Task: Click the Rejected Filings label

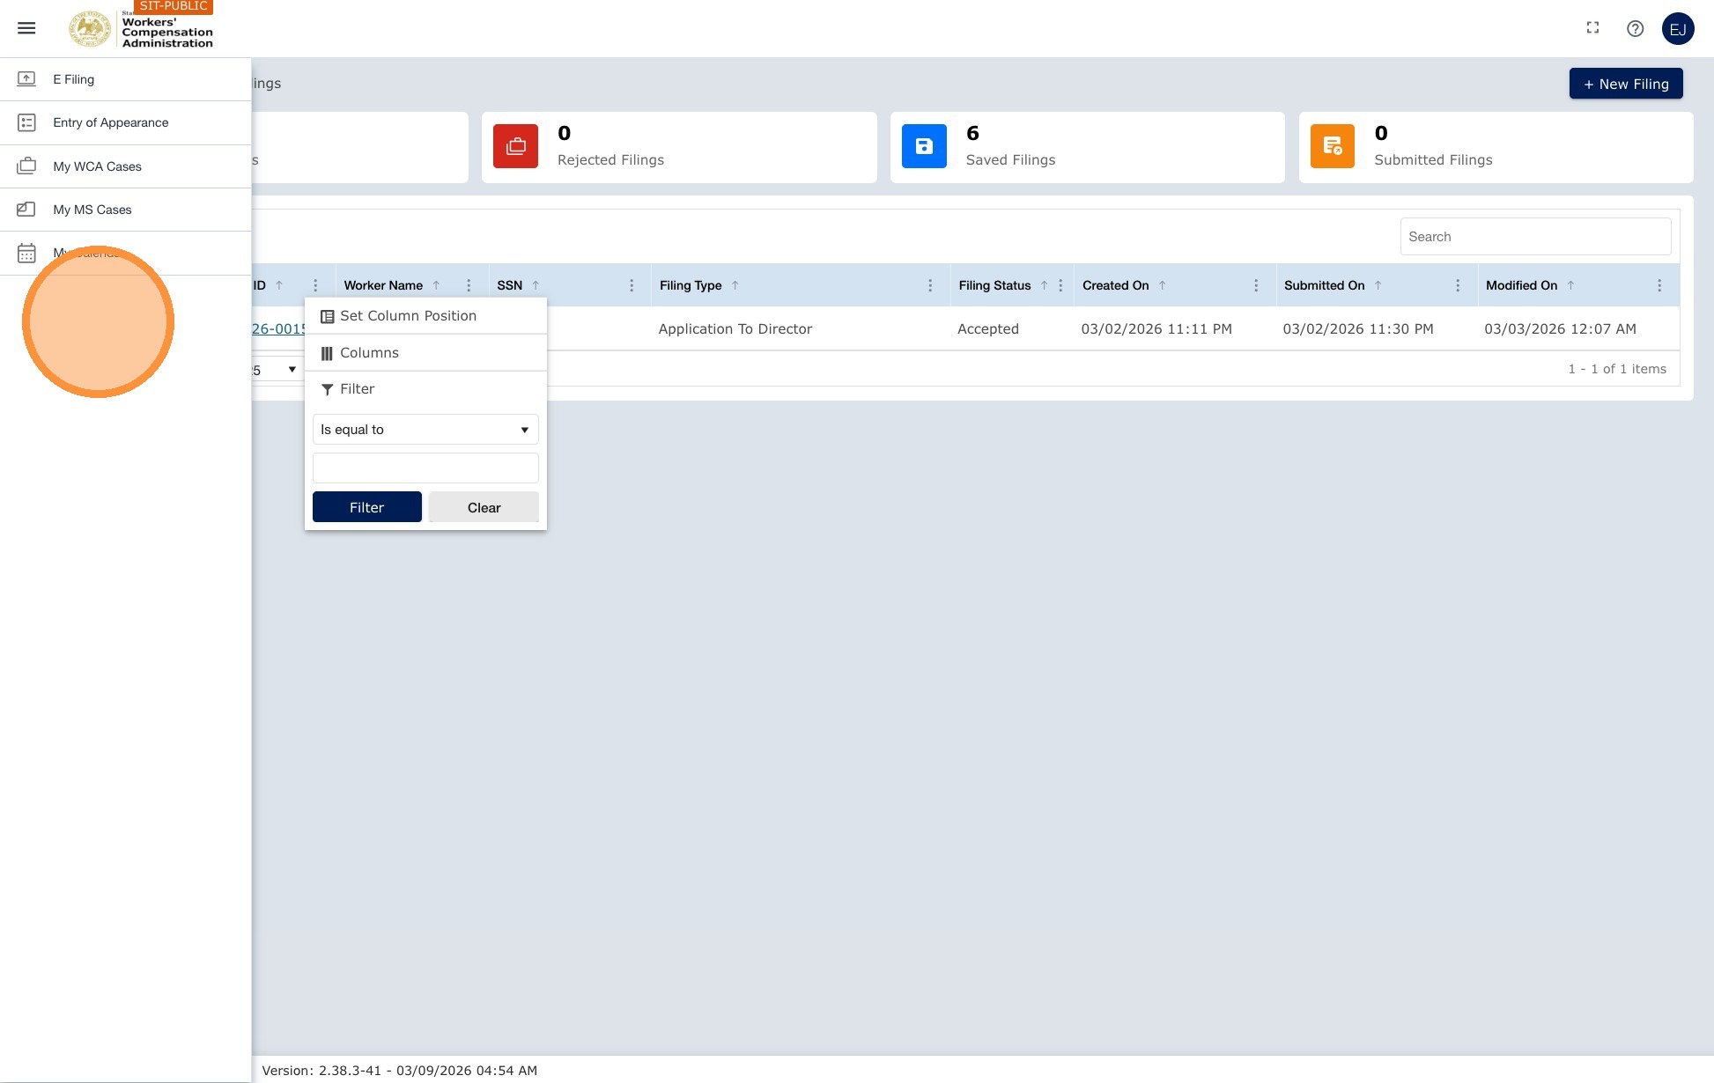Action: pyautogui.click(x=610, y=160)
